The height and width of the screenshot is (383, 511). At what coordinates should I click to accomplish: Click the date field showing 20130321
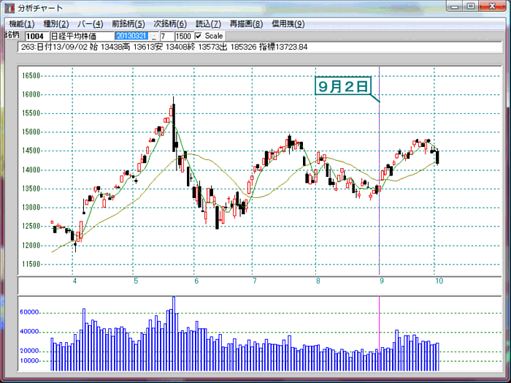coord(132,37)
